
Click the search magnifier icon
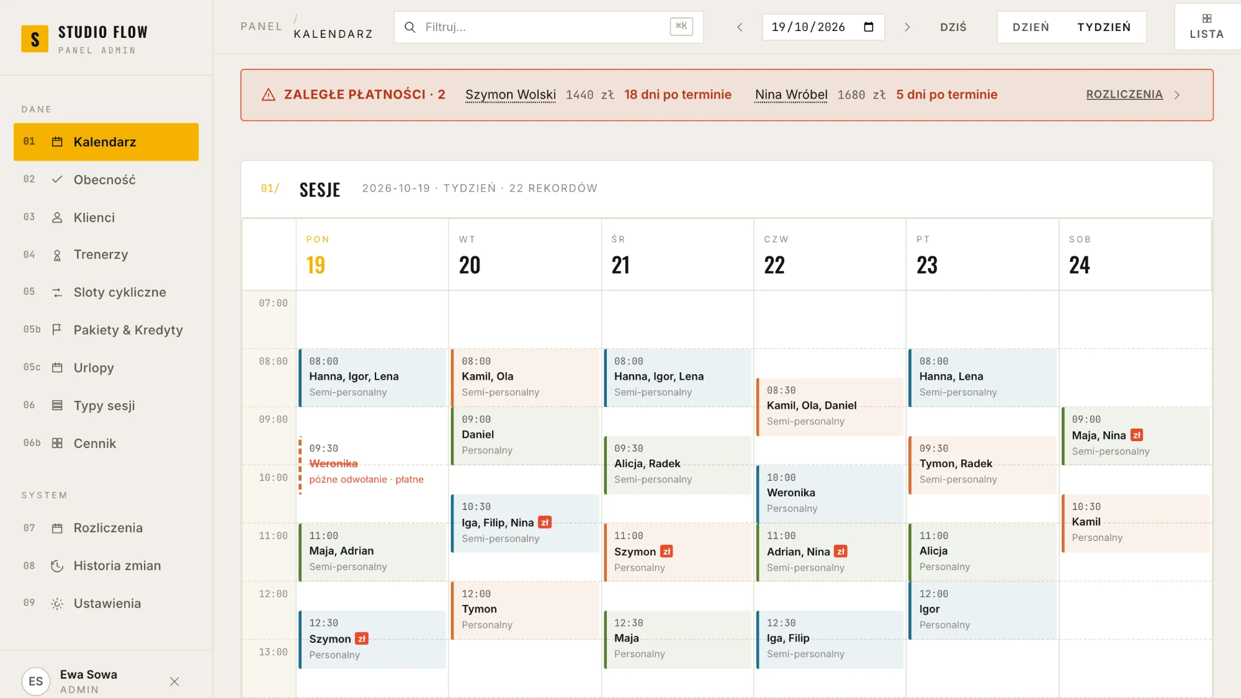tap(410, 27)
